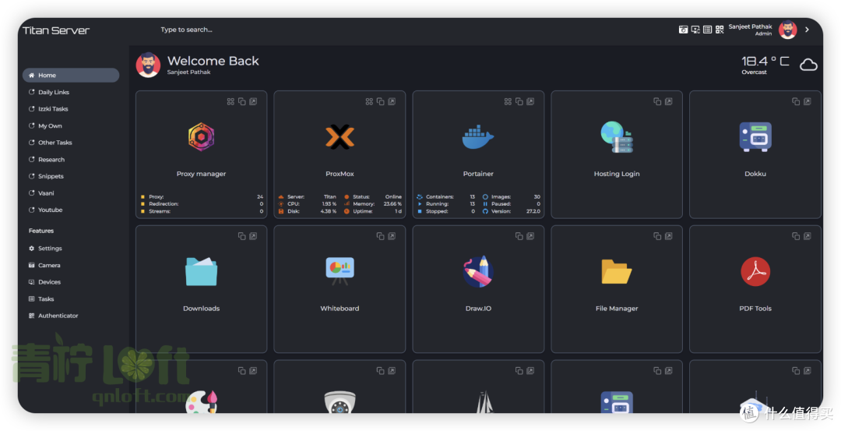Click open-external icon on Dokku card

coord(808,101)
